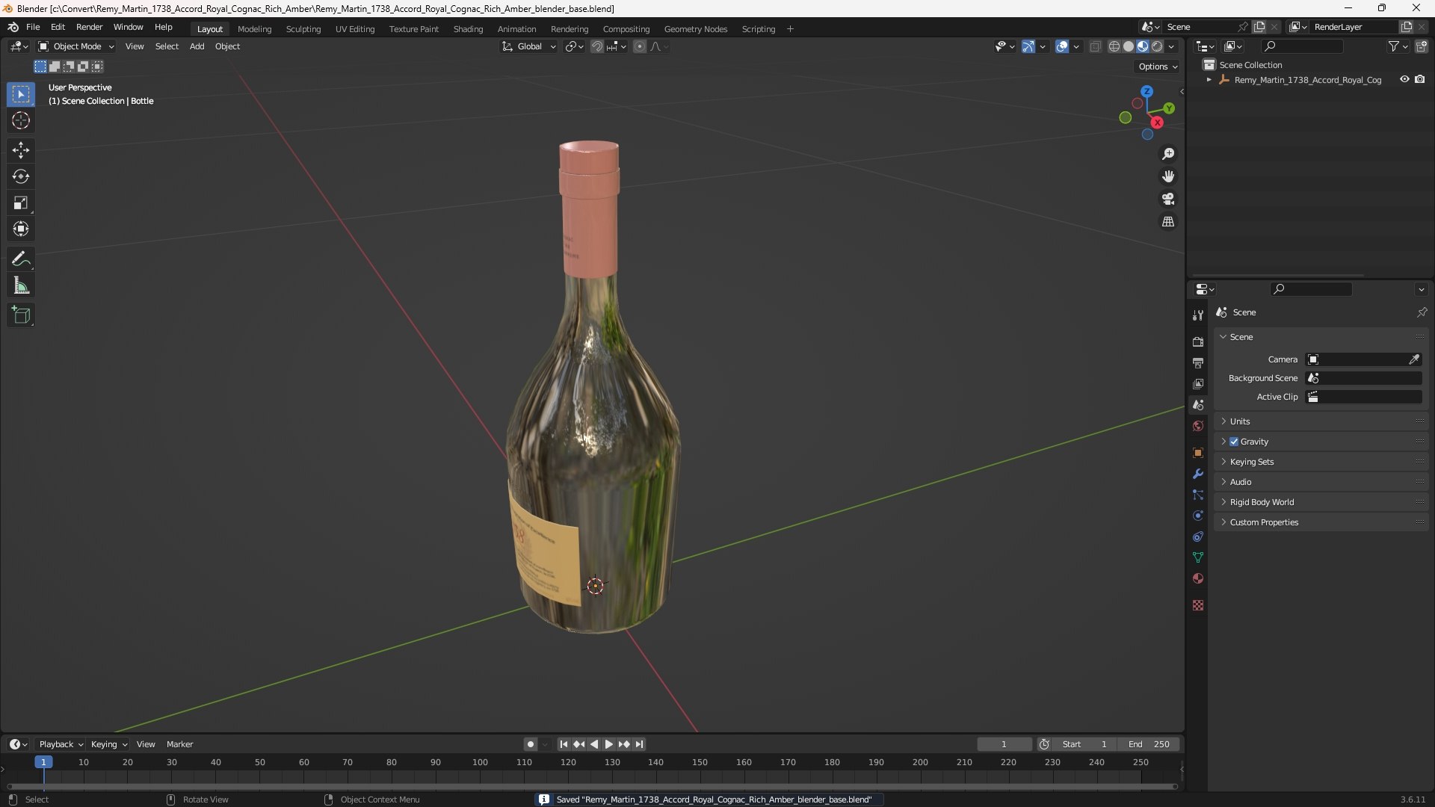Jump to the timeline end frame
The height and width of the screenshot is (807, 1435).
pos(640,744)
